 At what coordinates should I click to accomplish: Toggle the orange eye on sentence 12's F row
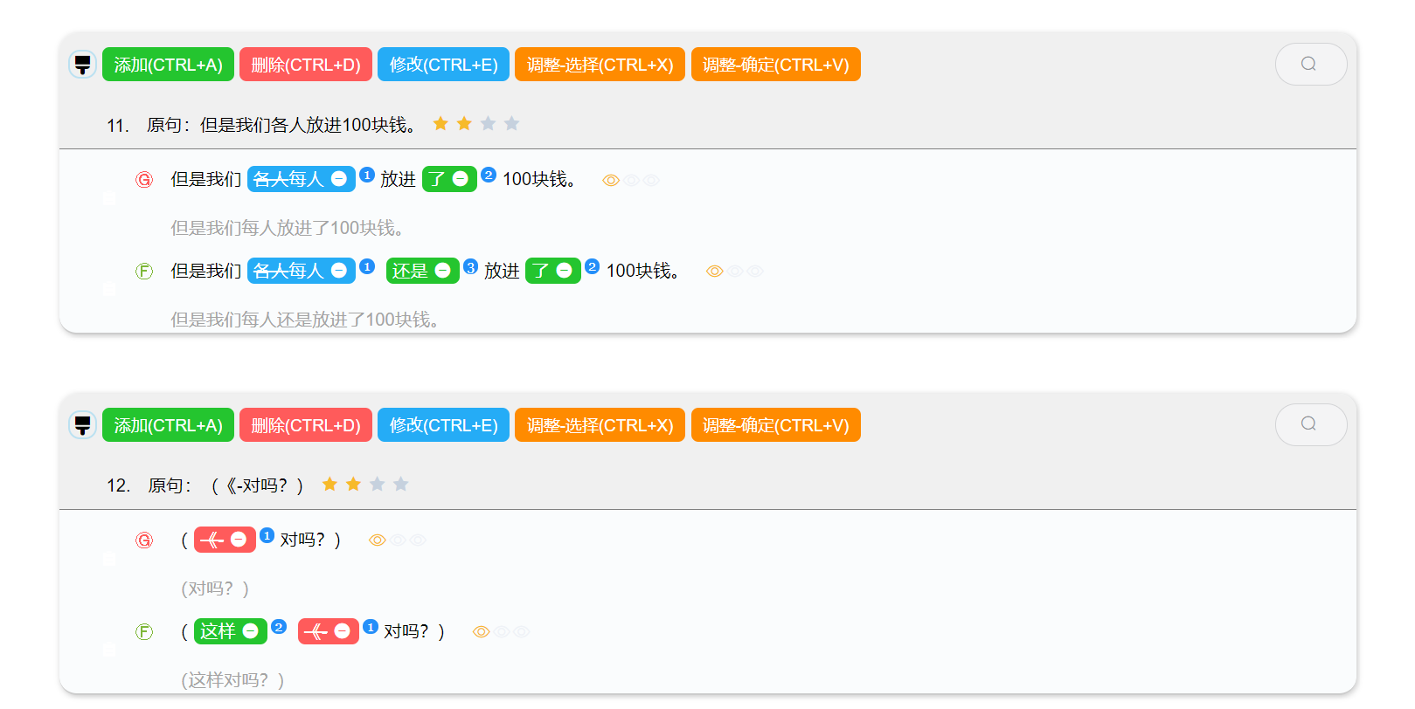481,632
